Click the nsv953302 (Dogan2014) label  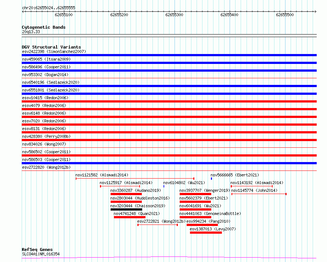[45, 75]
